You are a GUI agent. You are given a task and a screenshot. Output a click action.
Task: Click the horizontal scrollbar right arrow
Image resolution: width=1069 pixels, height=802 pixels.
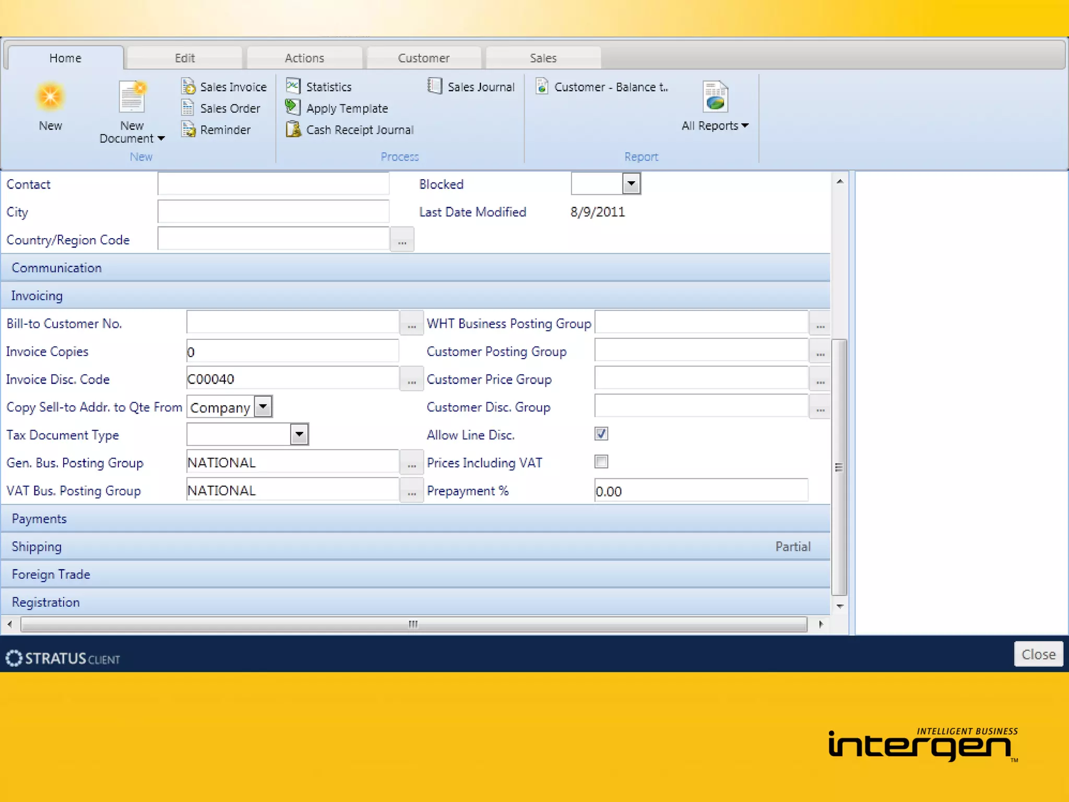tap(821, 624)
